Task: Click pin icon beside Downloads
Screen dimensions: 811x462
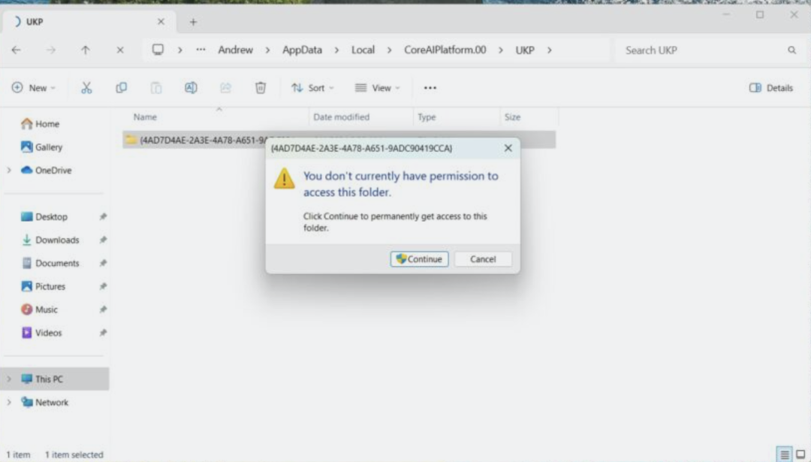Action: 103,240
